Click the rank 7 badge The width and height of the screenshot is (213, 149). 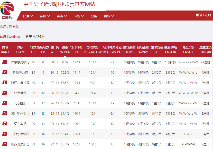click(x=5, y=124)
